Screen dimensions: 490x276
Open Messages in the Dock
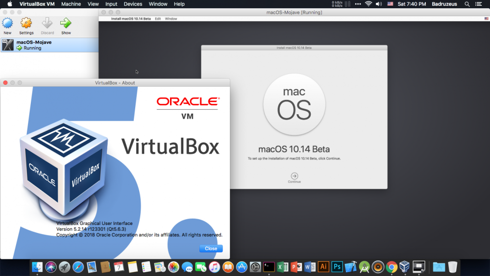[187, 267]
